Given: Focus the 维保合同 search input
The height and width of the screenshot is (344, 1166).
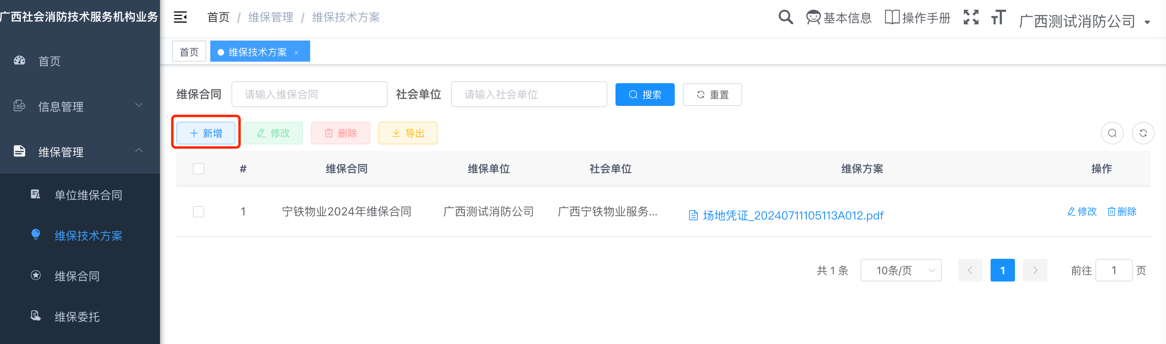Looking at the screenshot, I should 309,95.
